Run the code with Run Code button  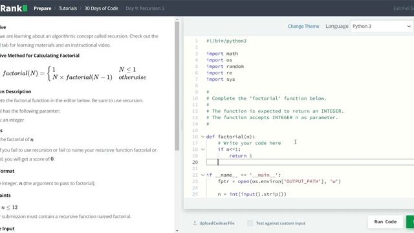click(386, 221)
